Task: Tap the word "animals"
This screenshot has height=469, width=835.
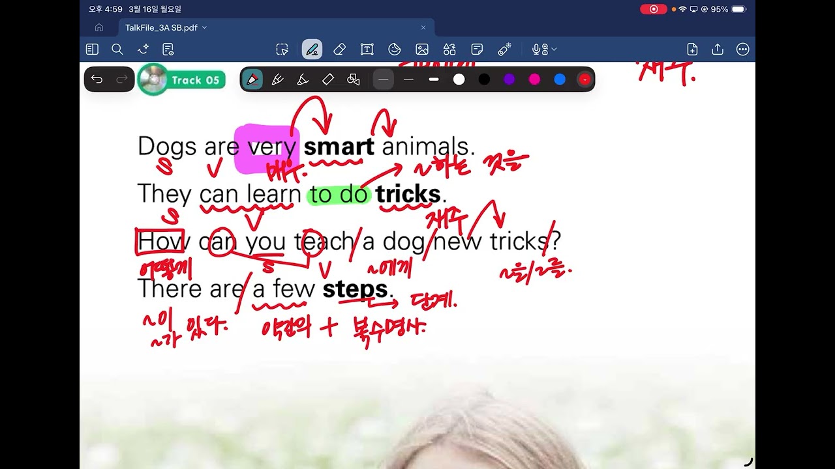Action: [x=425, y=146]
